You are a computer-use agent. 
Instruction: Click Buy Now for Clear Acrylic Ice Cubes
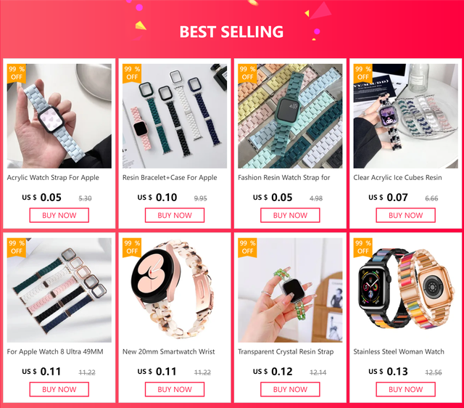[x=406, y=215]
